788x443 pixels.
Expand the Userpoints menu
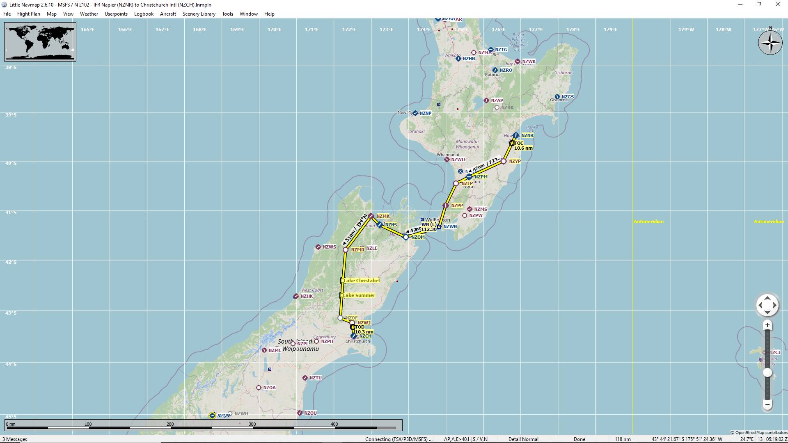116,14
